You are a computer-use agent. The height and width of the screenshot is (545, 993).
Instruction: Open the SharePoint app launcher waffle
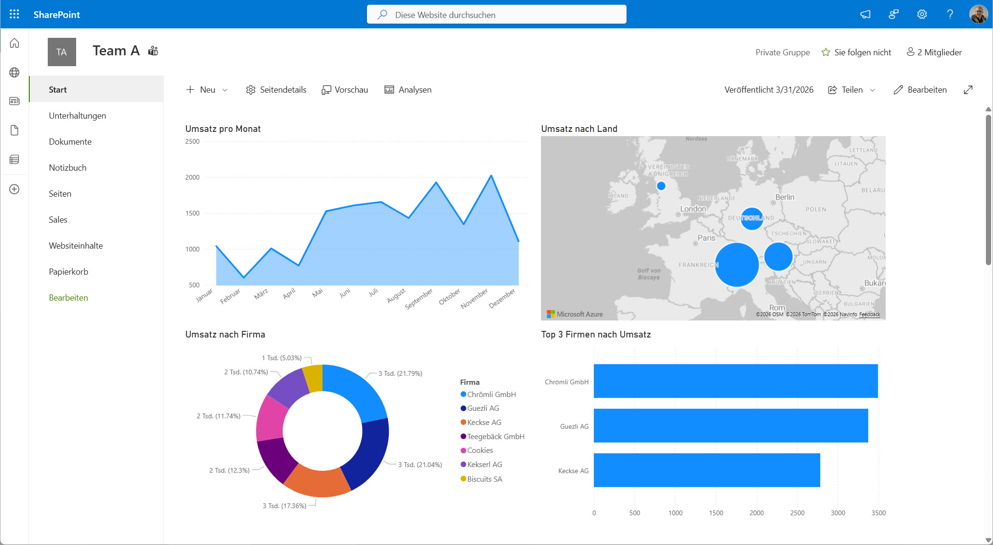[x=14, y=14]
